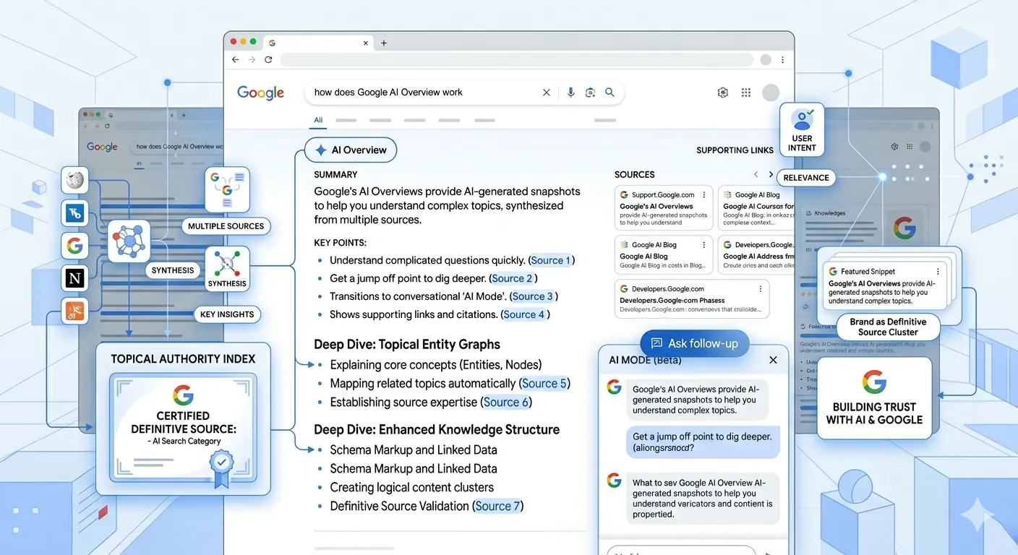Open the Source 4 citation link
This screenshot has height=555, width=1018.
click(524, 314)
